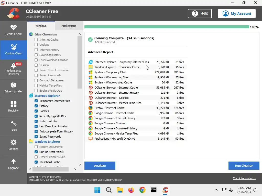Image resolution: width=262 pixels, height=196 pixels.
Task: Click horizontal scroll right arrow
Action: click(75, 169)
